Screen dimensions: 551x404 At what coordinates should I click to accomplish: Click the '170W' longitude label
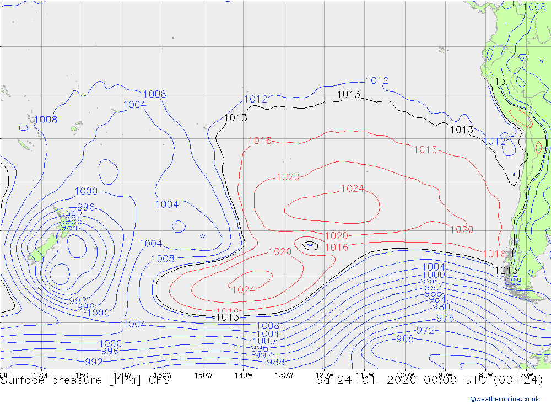click(122, 375)
